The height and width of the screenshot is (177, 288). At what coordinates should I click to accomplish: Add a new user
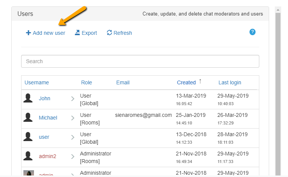[x=45, y=33]
